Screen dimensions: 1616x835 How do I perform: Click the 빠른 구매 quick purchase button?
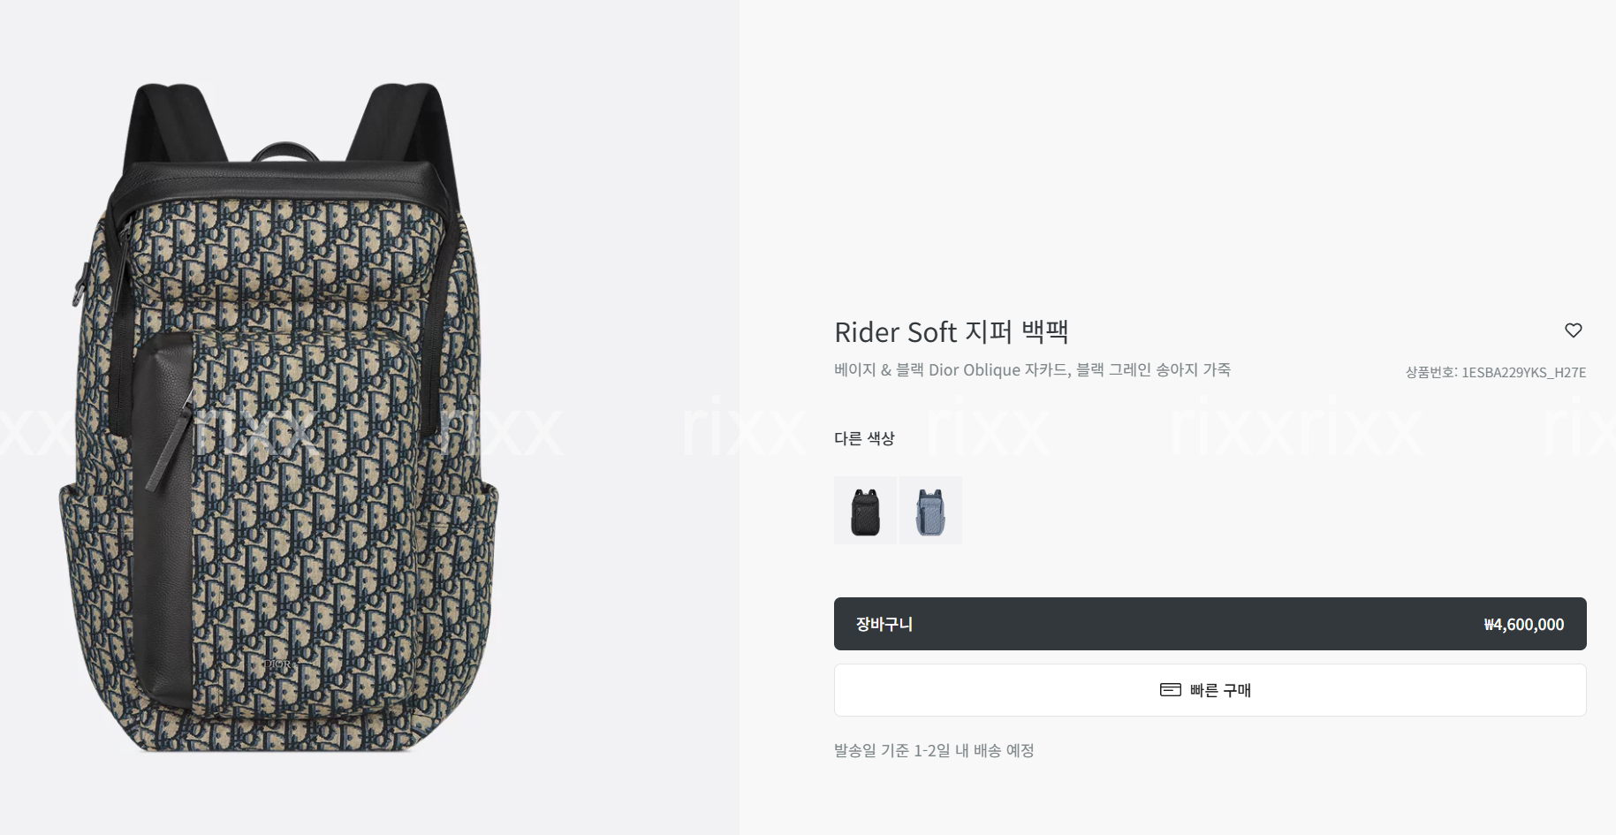(x=1210, y=690)
